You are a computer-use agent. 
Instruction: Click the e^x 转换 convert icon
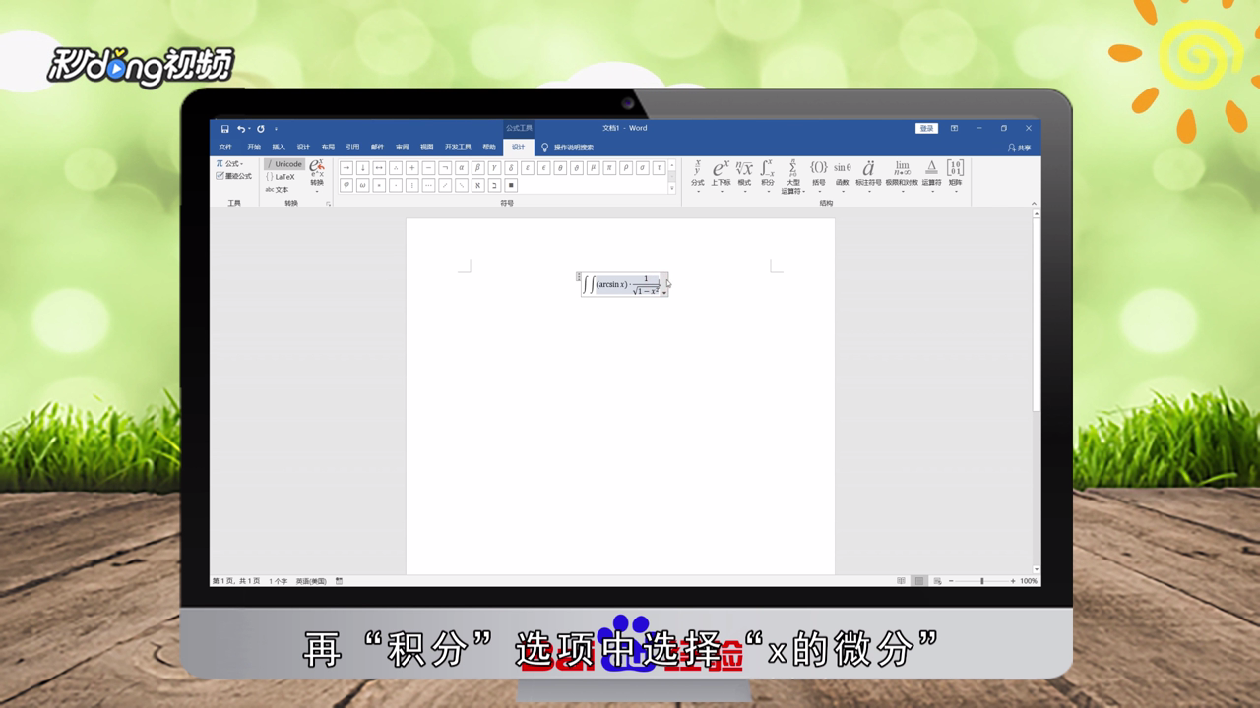click(317, 173)
